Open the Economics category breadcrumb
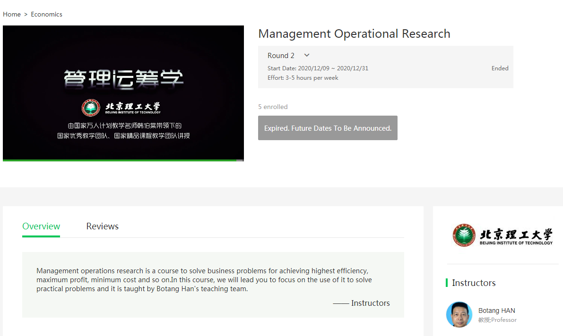This screenshot has height=336, width=563. coord(46,14)
